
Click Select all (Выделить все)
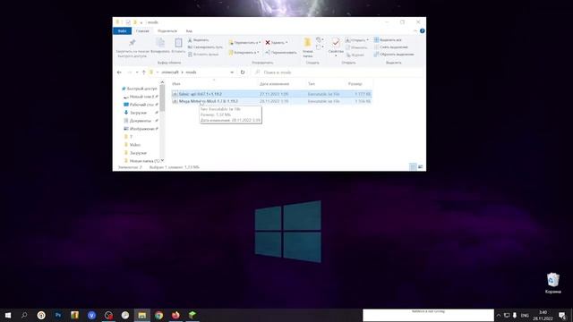388,39
